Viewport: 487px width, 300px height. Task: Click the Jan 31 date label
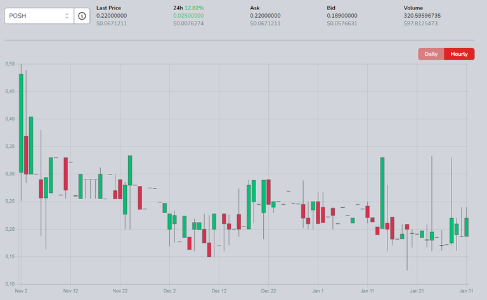tap(466, 291)
